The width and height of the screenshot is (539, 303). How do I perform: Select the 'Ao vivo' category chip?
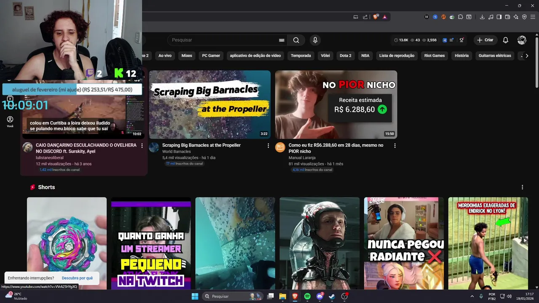click(x=165, y=56)
